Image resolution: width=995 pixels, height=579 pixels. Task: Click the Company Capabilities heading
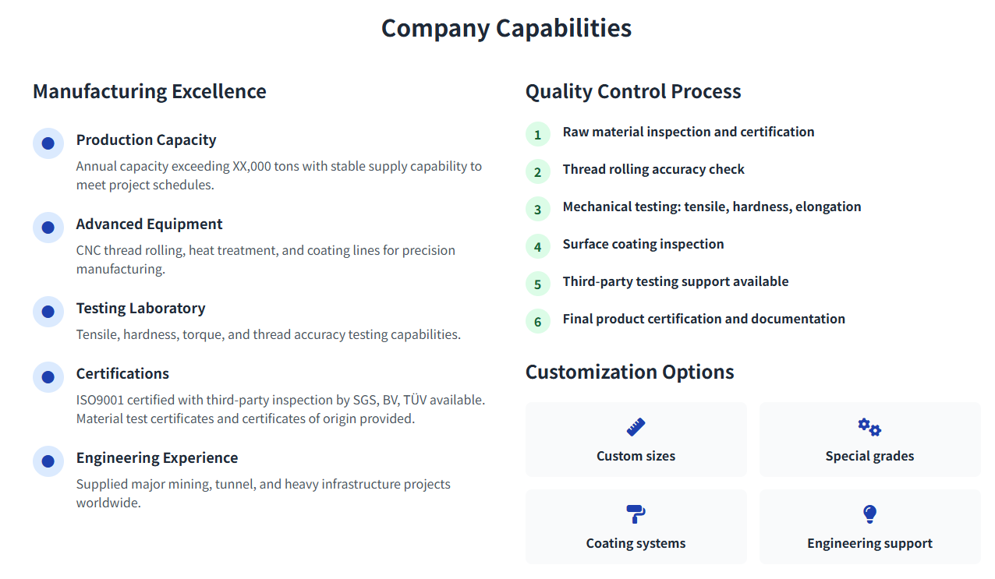pos(506,28)
